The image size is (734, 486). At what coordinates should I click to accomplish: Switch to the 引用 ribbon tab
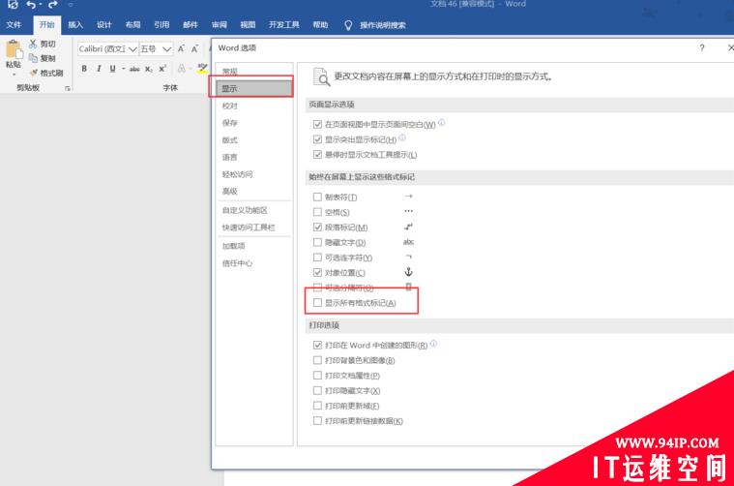coord(161,25)
